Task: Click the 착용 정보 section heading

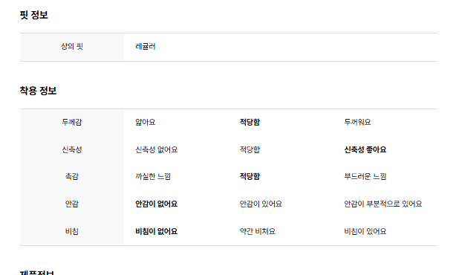Action: pyautogui.click(x=38, y=91)
